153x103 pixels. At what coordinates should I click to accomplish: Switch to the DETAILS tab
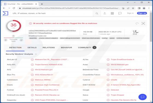[32, 48]
